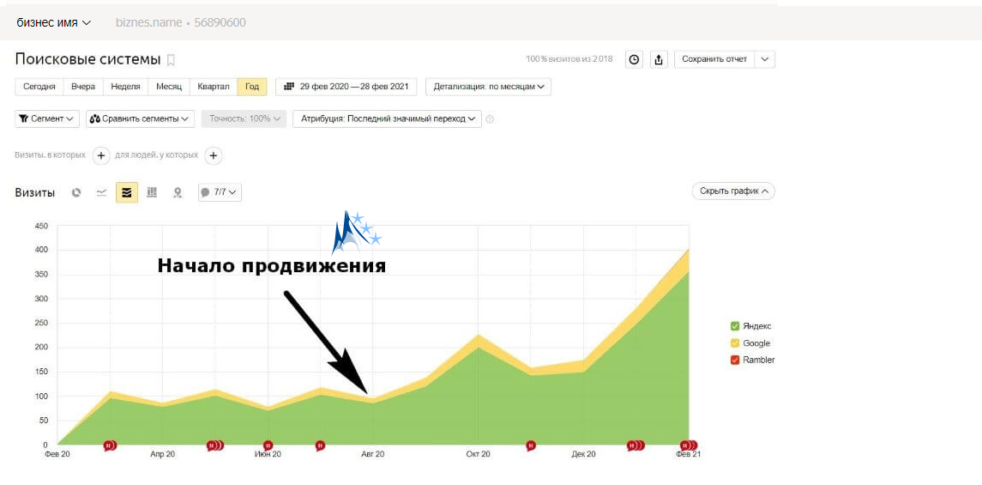The height and width of the screenshot is (485, 982).
Task: Switch chart to line graph view
Action: pyautogui.click(x=101, y=192)
